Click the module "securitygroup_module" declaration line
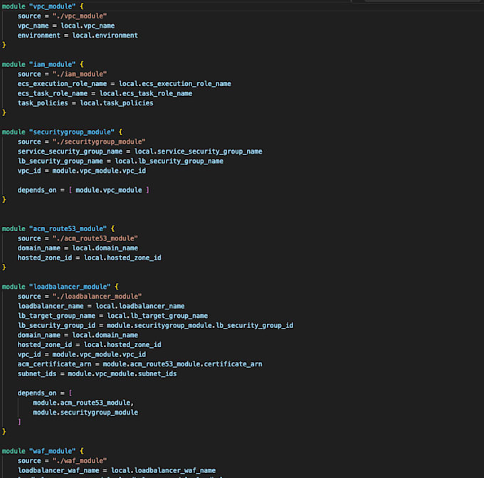This screenshot has height=478, width=484. point(62,132)
